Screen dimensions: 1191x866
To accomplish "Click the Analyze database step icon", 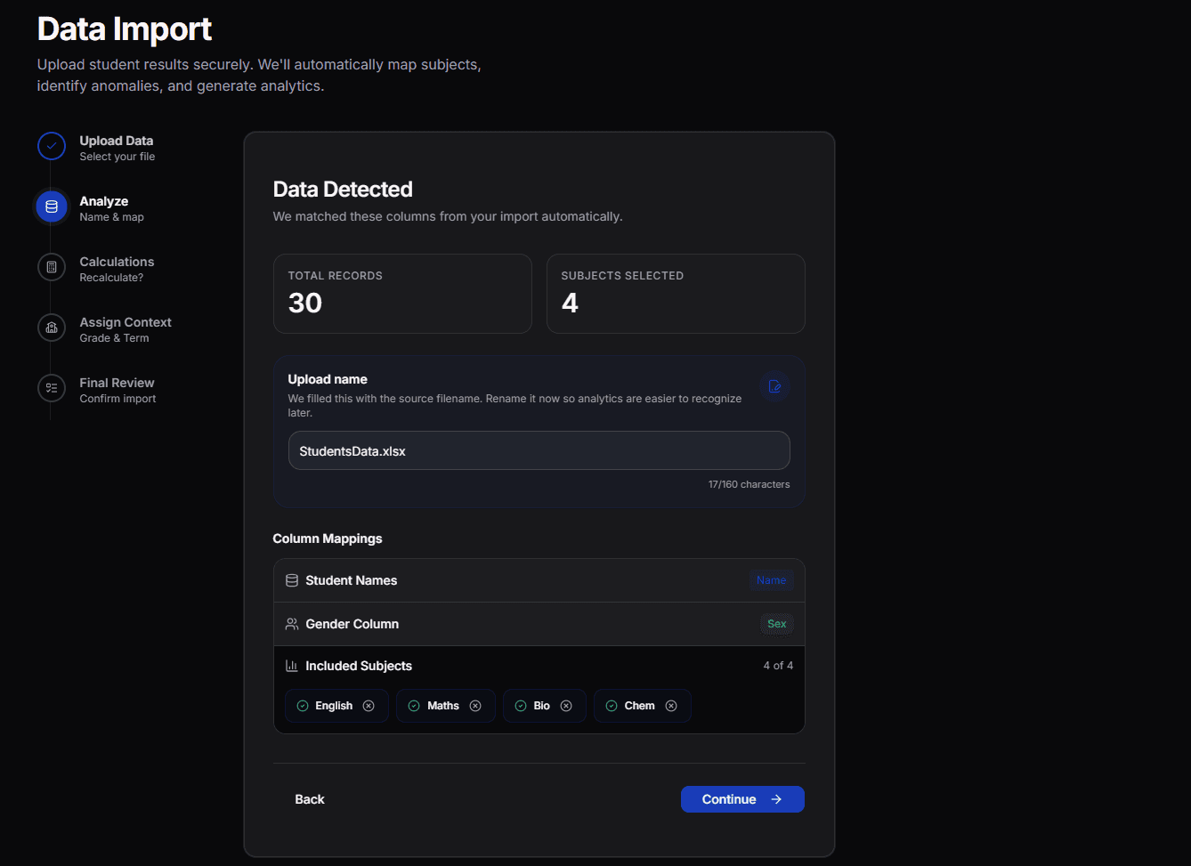I will coord(52,206).
